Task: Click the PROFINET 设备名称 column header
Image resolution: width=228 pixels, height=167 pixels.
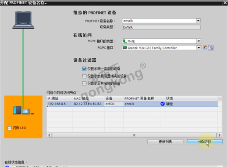Action: (x=142, y=98)
